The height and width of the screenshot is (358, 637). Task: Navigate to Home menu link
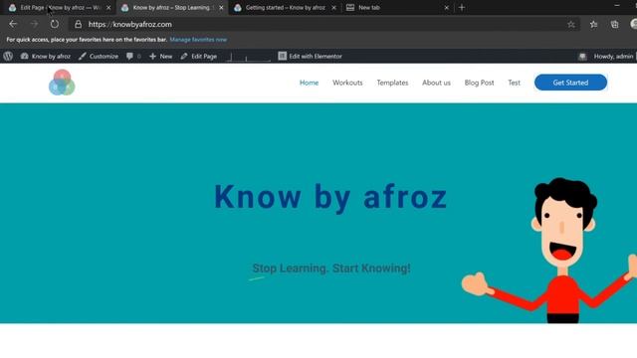309,83
